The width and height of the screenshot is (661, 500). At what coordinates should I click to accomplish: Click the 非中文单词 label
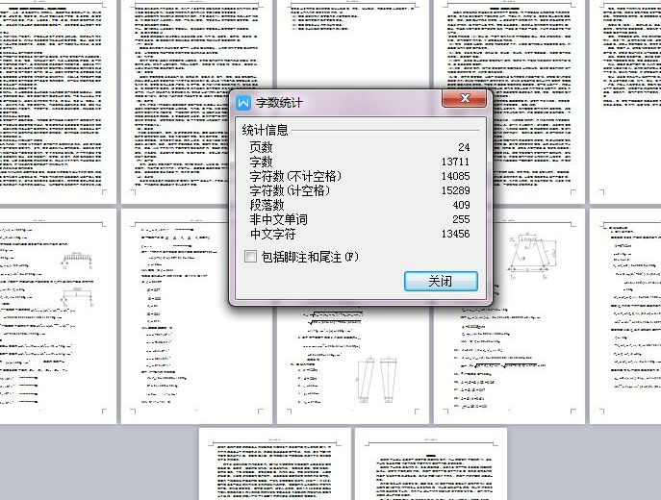[x=279, y=219]
